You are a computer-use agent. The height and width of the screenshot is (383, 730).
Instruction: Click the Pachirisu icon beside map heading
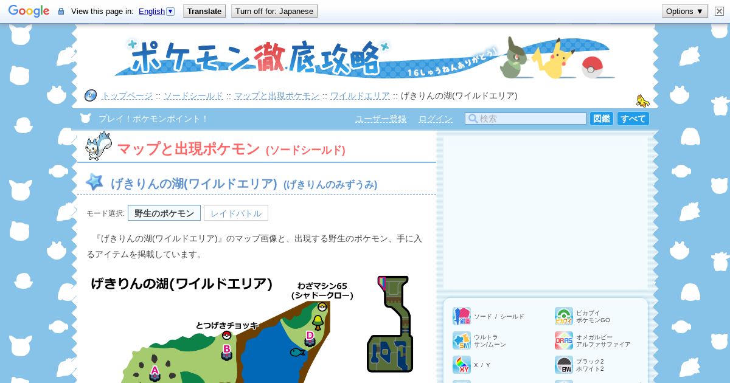point(98,145)
